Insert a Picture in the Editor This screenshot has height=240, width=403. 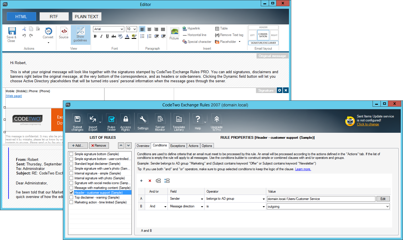click(174, 34)
